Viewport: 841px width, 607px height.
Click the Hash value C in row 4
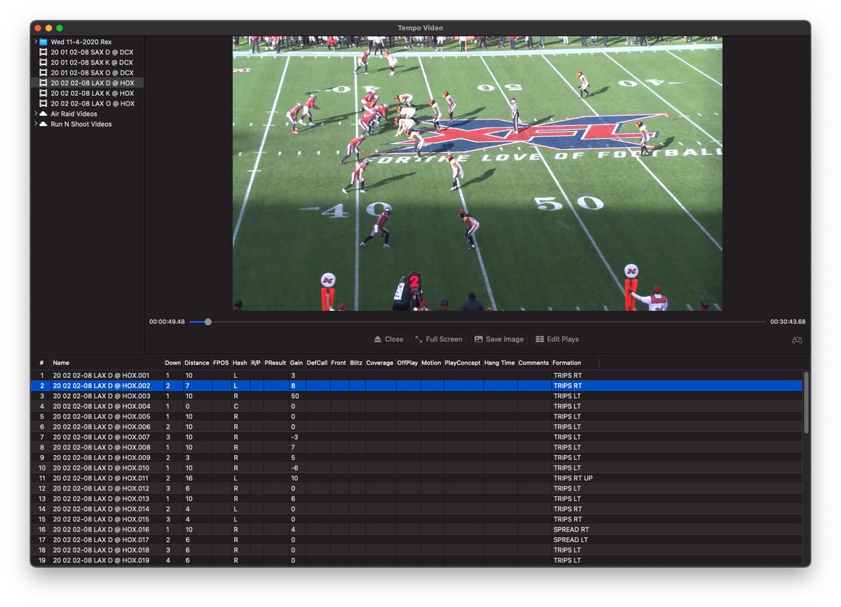click(236, 406)
